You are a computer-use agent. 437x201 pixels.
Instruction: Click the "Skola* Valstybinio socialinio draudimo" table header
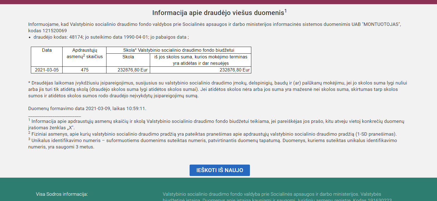[x=178, y=50]
